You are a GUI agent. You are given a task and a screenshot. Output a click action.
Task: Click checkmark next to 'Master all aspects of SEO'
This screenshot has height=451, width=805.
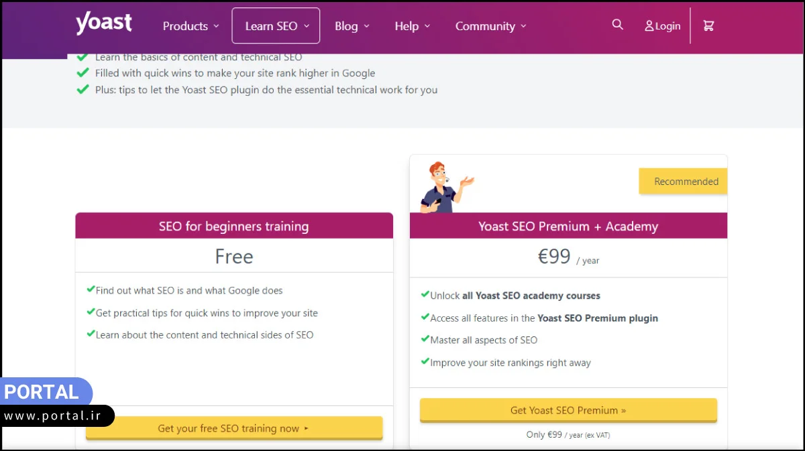click(425, 339)
